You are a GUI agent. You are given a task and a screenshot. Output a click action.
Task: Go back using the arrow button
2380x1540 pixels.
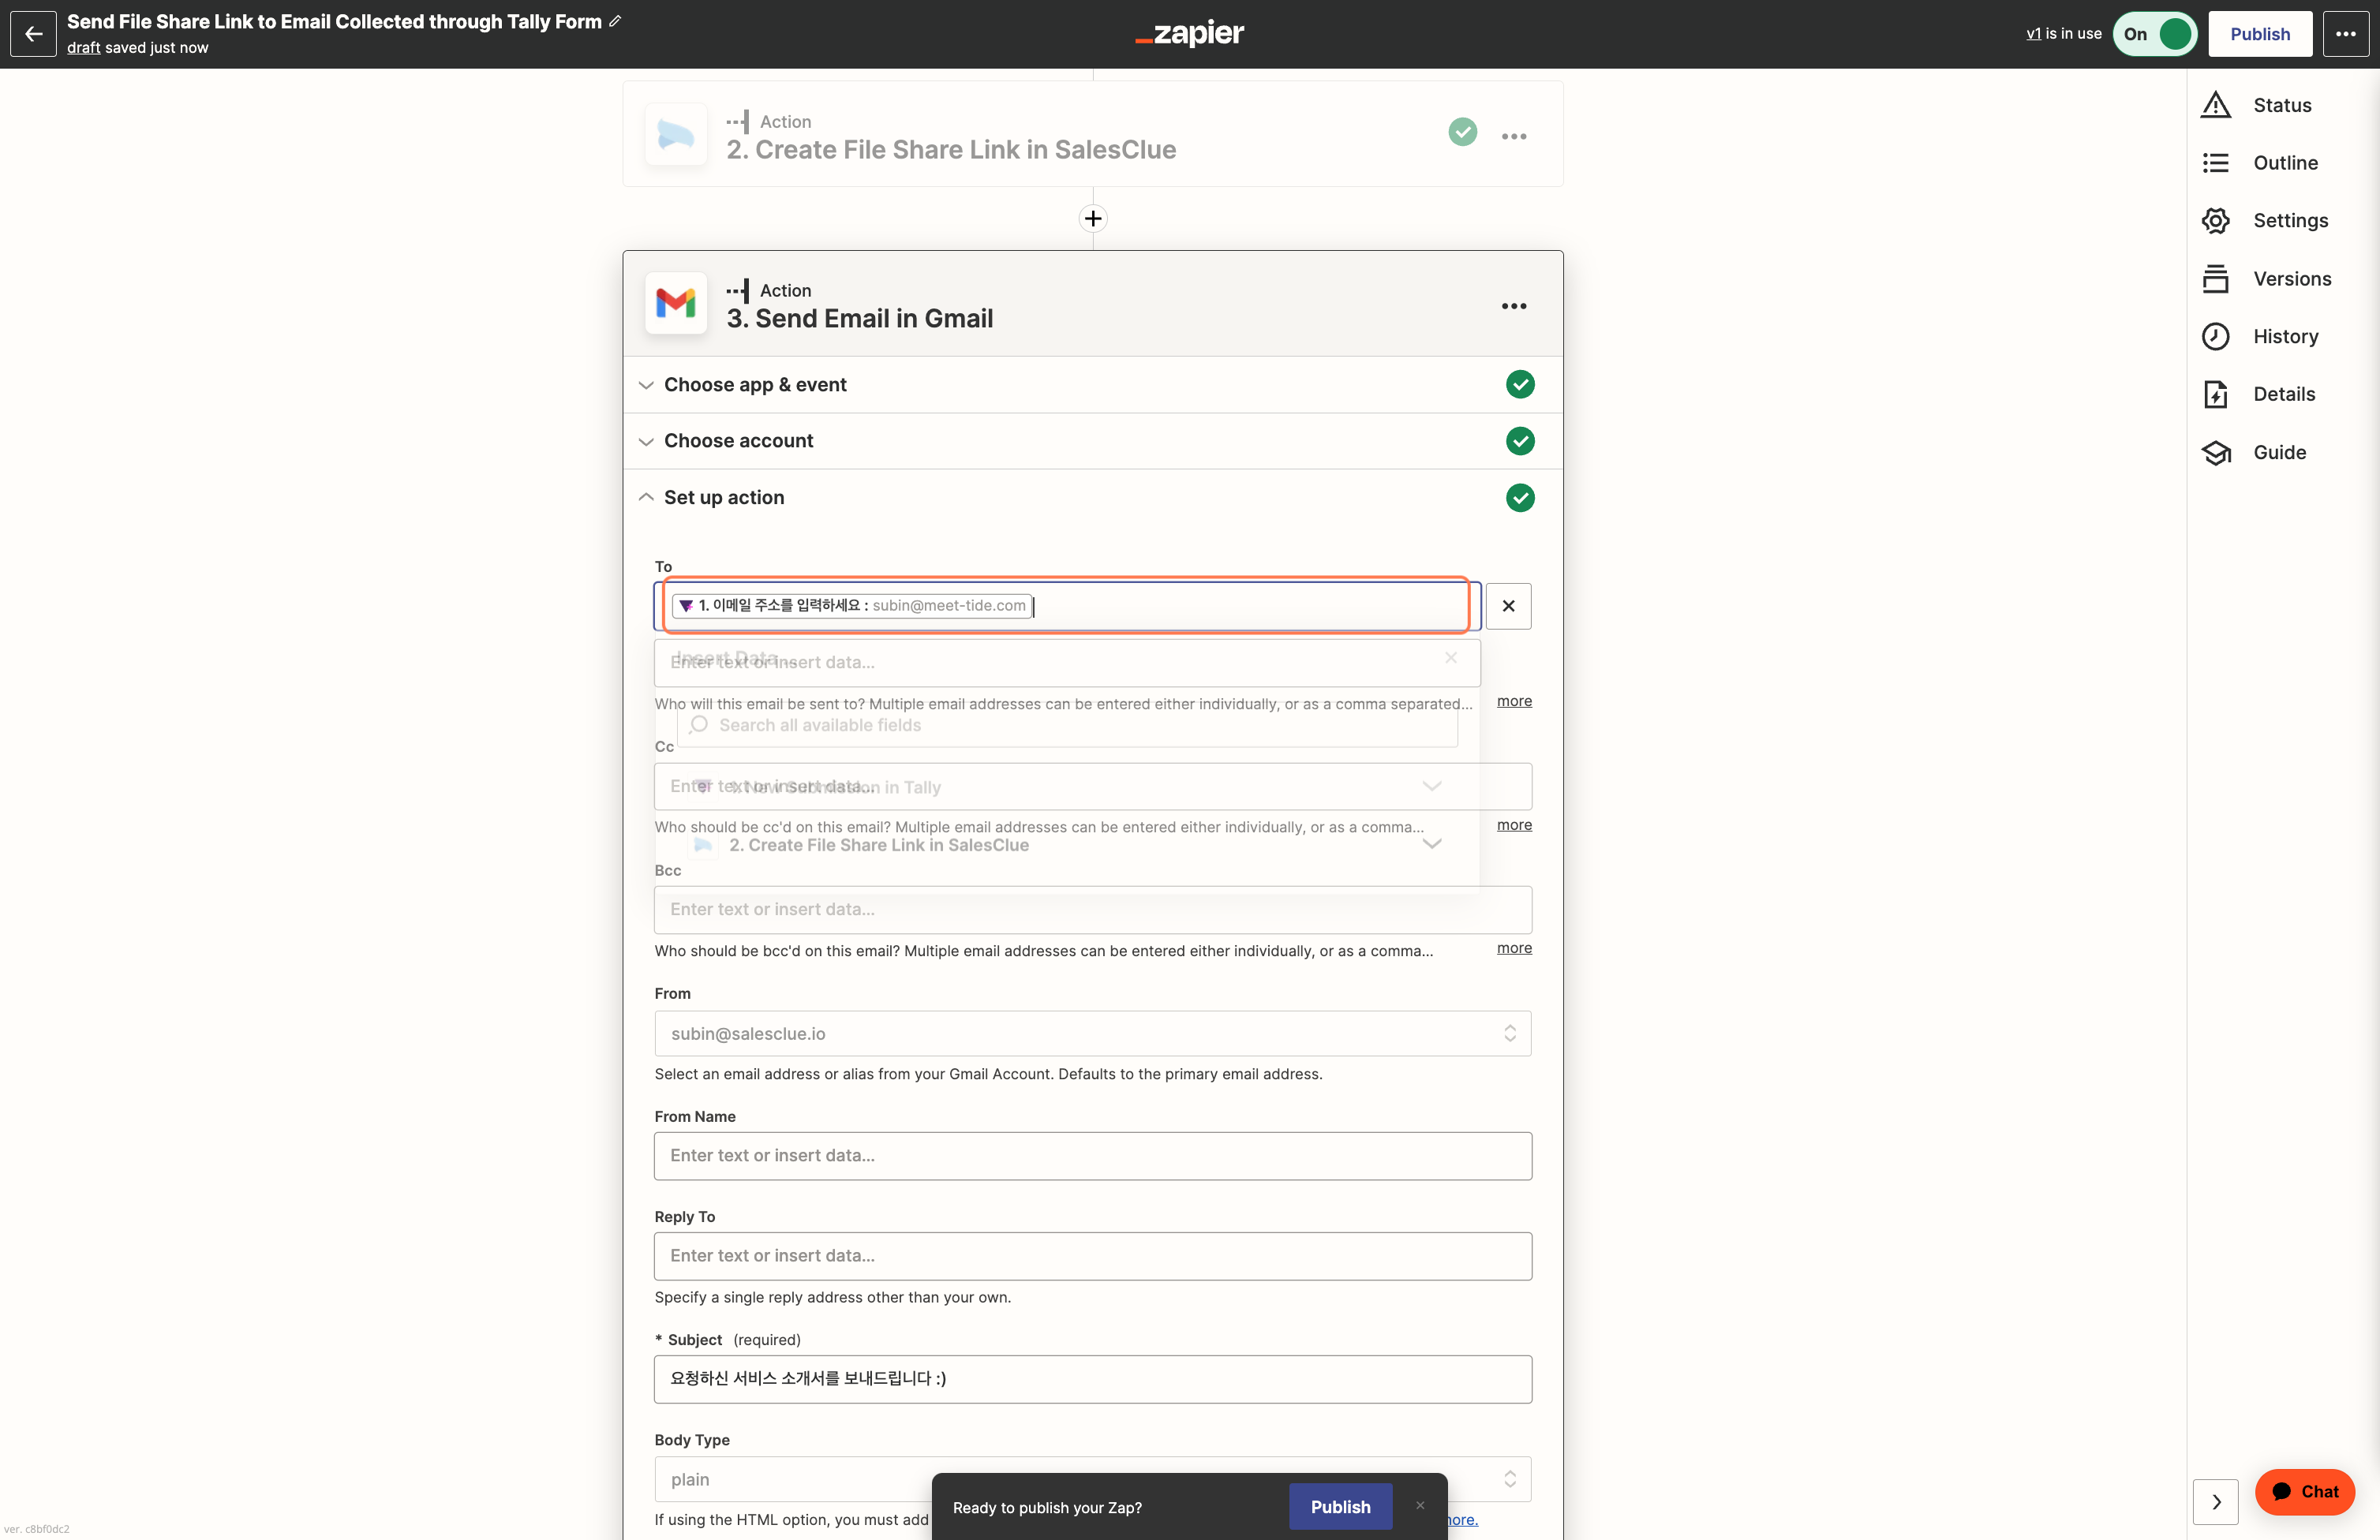point(33,34)
